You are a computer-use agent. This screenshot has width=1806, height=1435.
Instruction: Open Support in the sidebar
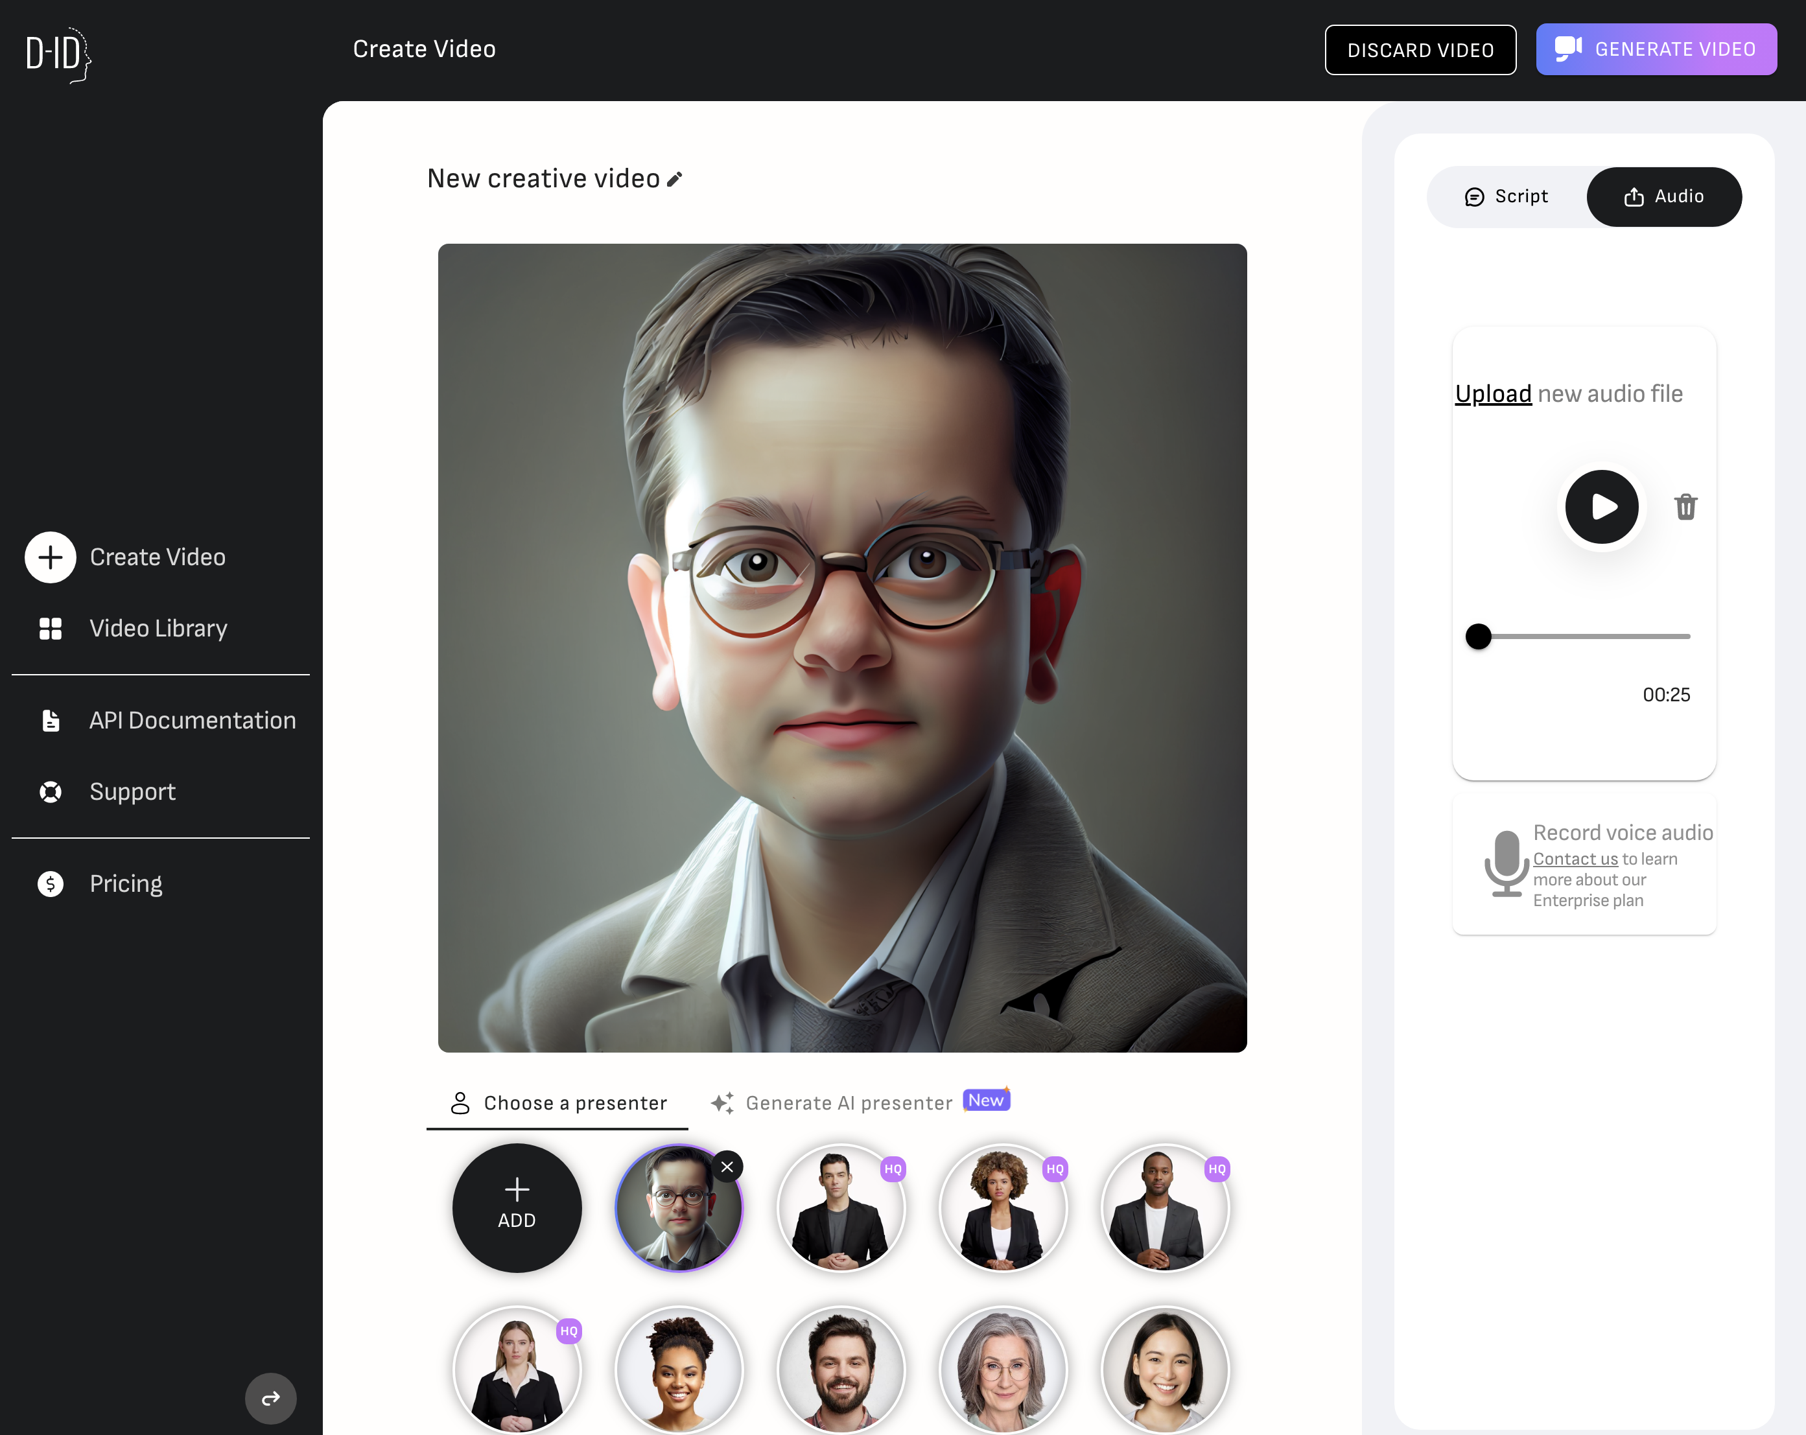[x=107, y=791]
